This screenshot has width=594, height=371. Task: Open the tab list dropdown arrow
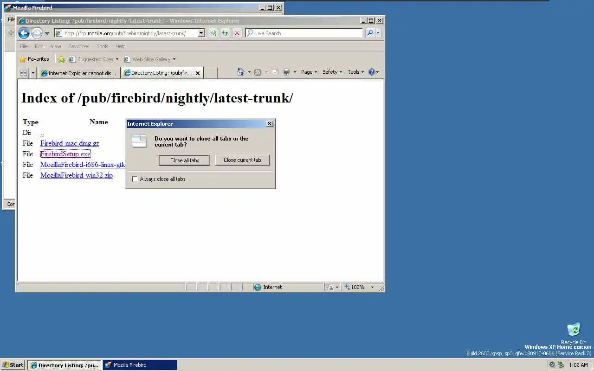coord(33,73)
